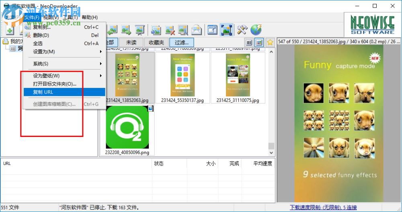Screen dimensions: 402x212
Task: Expand the 系统(S) submenu
Action: point(64,63)
